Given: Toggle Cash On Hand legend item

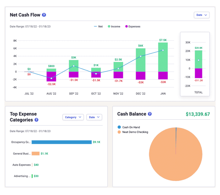Looking at the screenshot, I should 129,127.
